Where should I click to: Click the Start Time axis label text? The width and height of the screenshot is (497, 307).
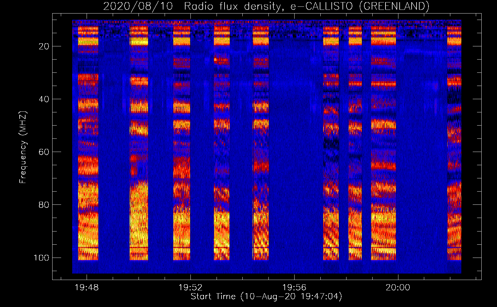pyautogui.click(x=266, y=297)
